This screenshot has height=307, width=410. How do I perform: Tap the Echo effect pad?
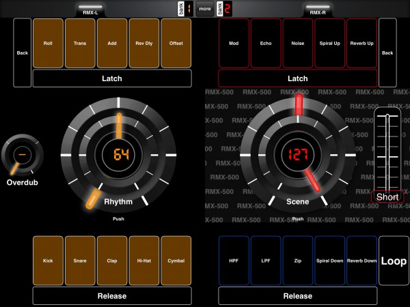266,44
